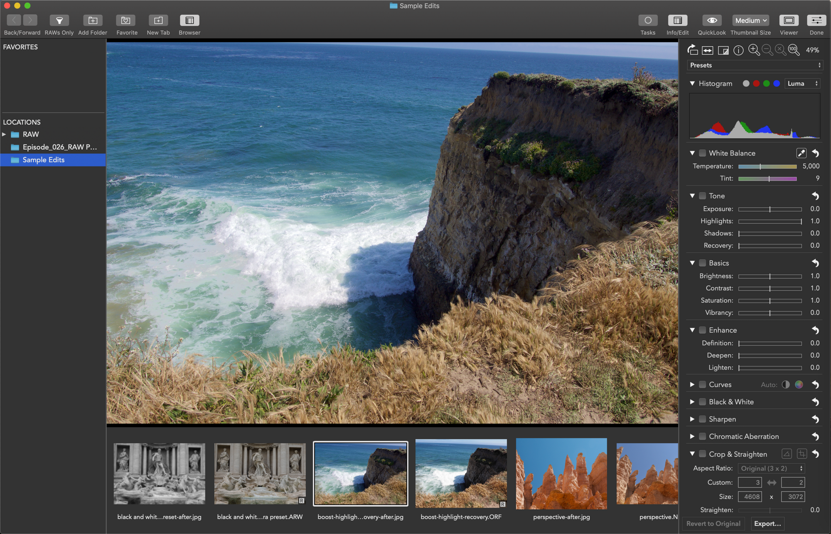Select the White Balance eyedropper tool
The height and width of the screenshot is (534, 831).
[801, 153]
